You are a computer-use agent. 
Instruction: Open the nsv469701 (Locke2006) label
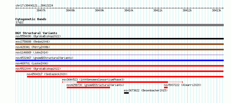click(x=32, y=63)
